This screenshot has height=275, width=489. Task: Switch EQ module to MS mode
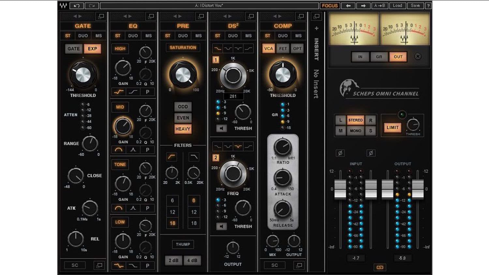pos(149,36)
